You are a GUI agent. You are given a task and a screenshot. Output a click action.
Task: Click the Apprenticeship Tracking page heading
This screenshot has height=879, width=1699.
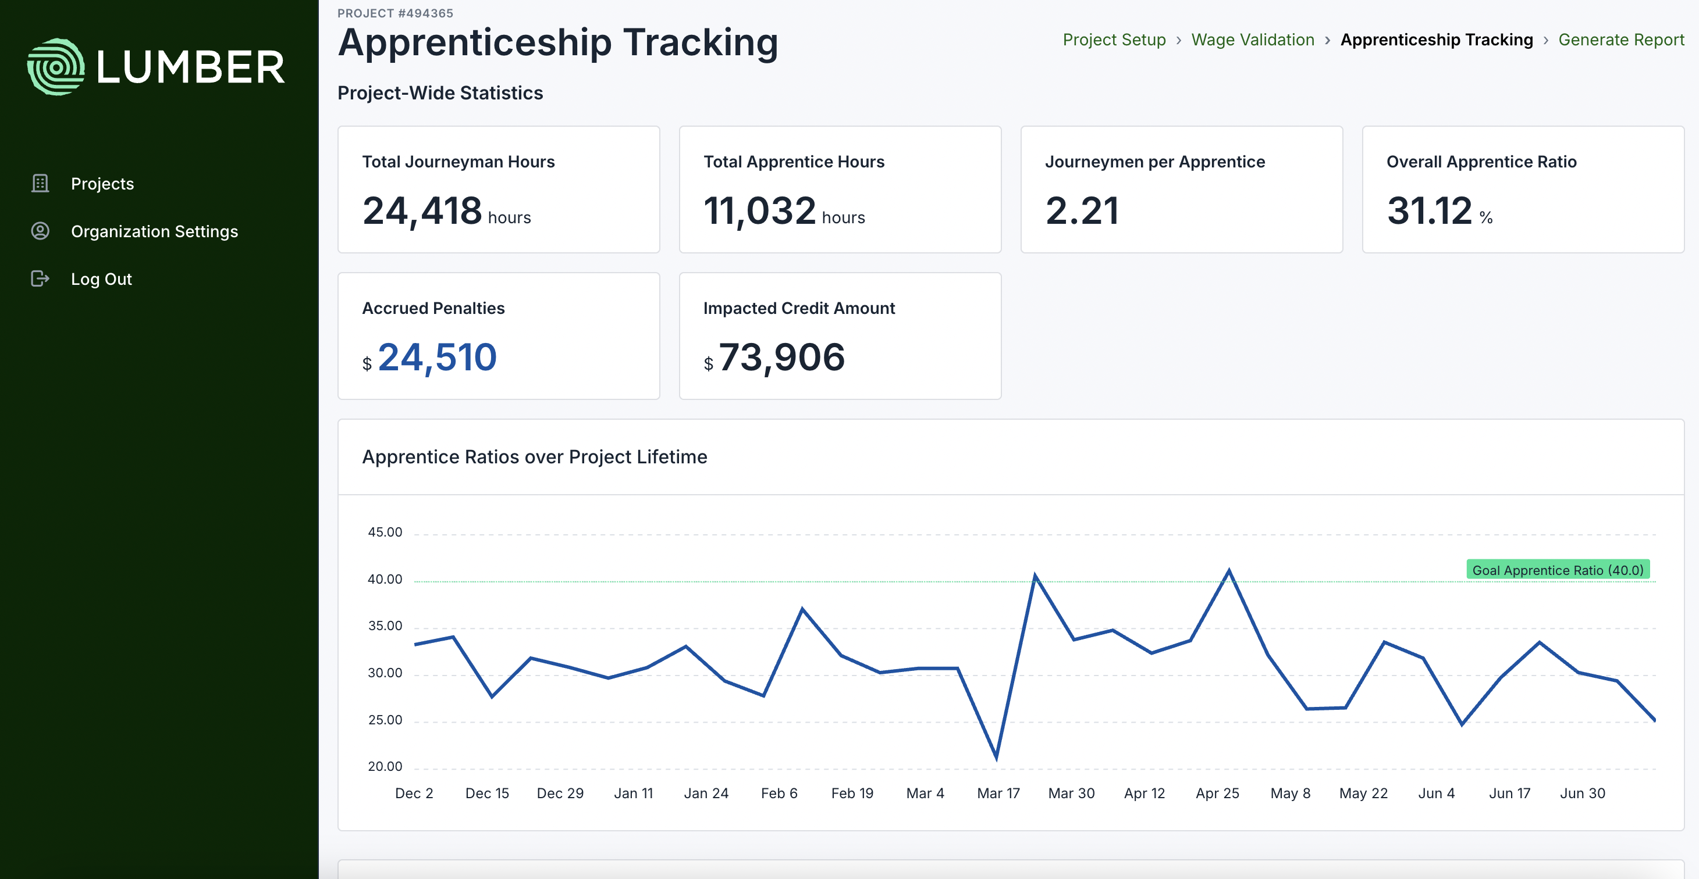coord(558,43)
